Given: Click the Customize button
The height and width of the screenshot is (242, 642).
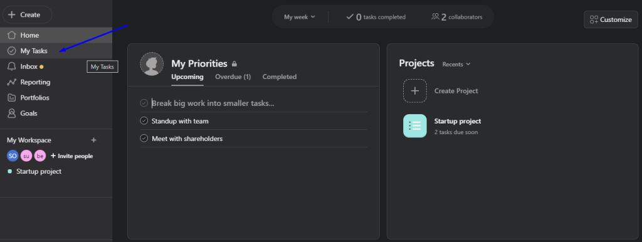Looking at the screenshot, I should [611, 19].
